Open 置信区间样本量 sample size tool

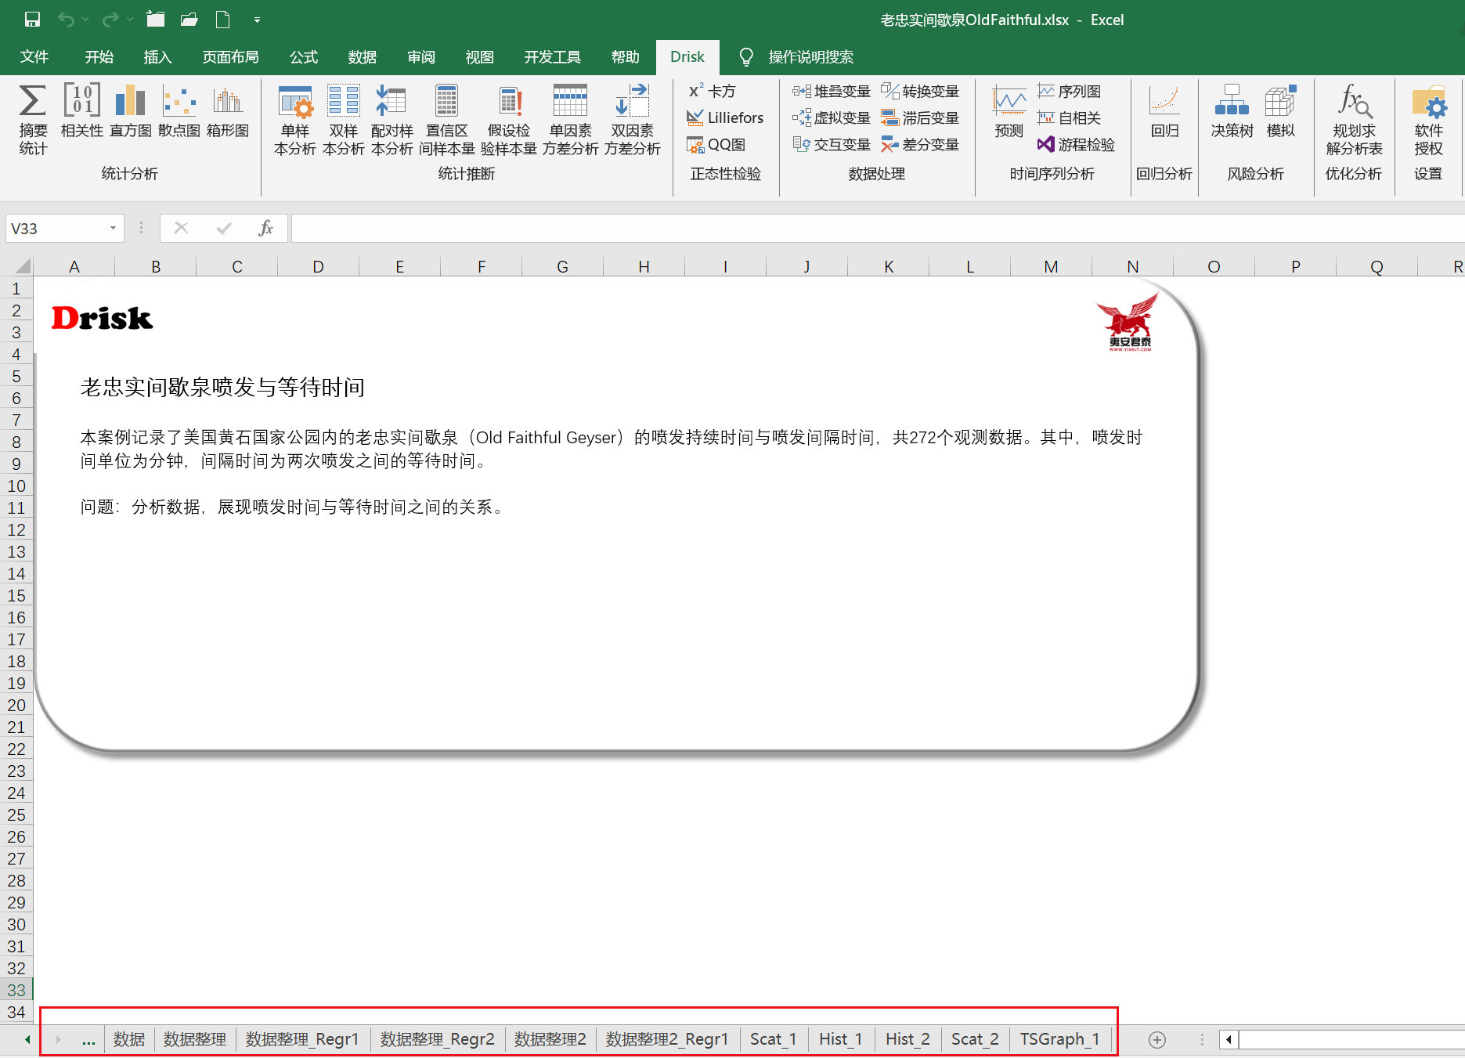pos(447,120)
